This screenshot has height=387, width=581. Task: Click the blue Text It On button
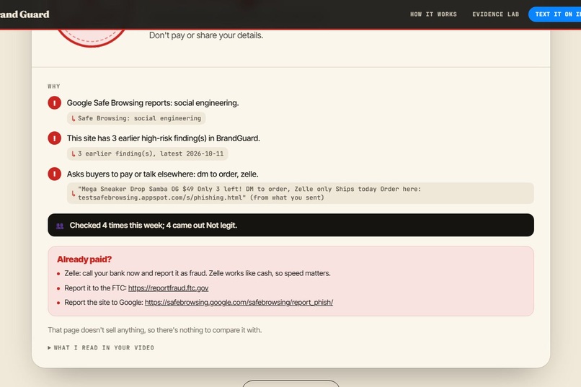(555, 14)
